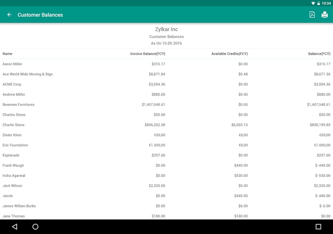Select $-6.00 balance for James Willam Burke
Viewport: 333px width, 234px height.
[x=325, y=206]
